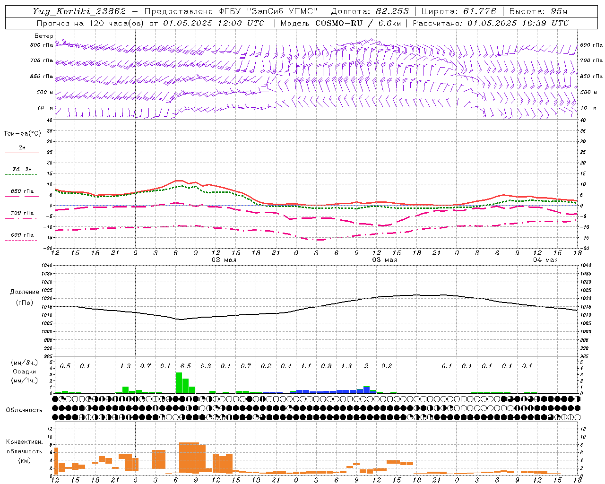
Task: Click the latitude value Широта: 61.776
Action: (458, 11)
